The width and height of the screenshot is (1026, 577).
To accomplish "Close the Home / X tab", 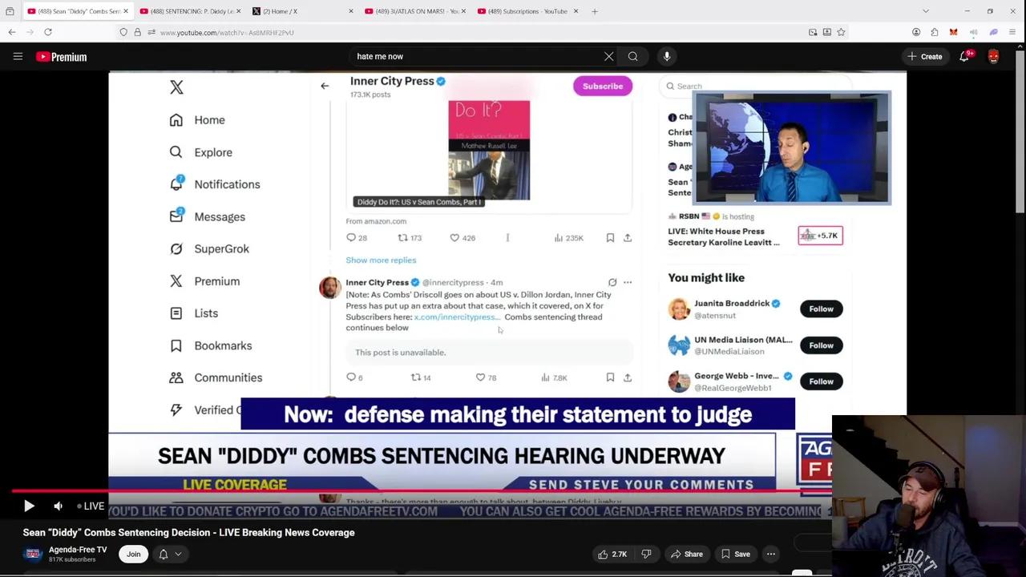I will tap(351, 11).
